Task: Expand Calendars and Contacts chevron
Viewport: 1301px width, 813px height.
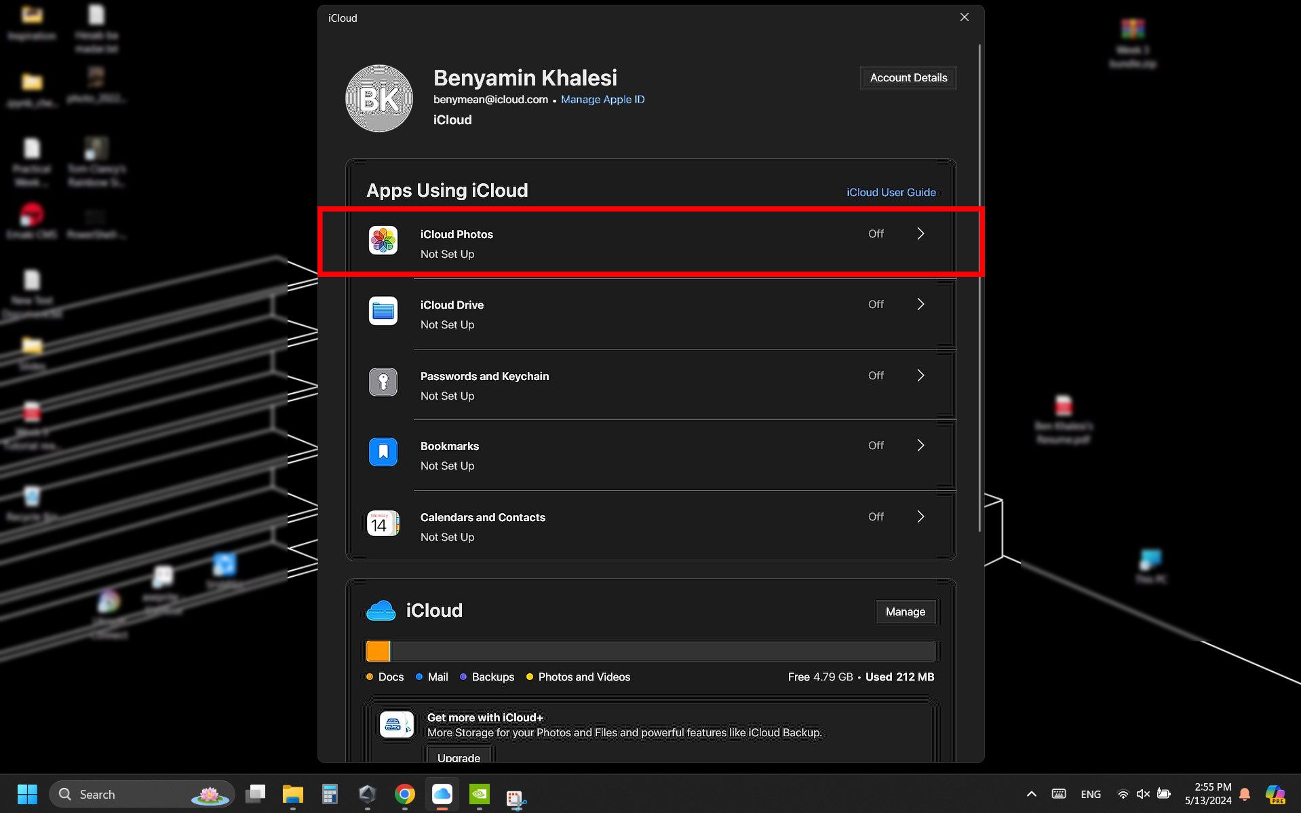Action: [920, 516]
